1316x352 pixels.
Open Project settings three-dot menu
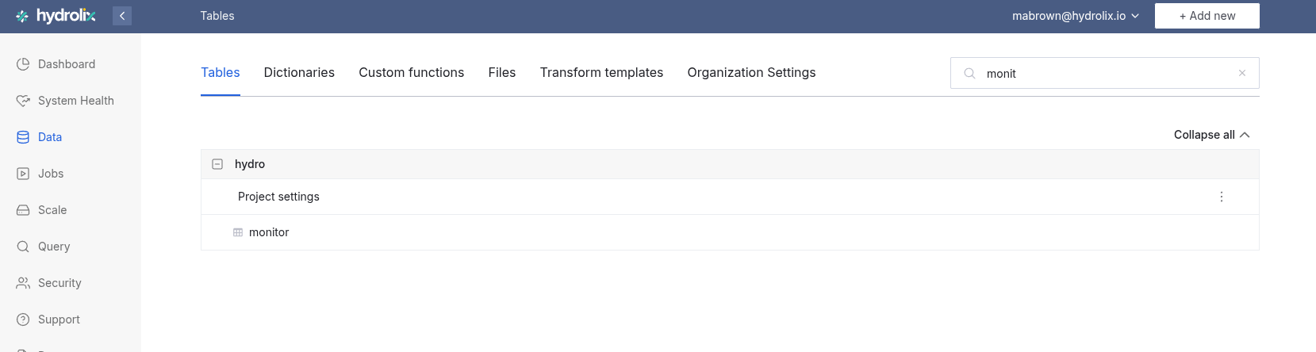click(x=1222, y=197)
